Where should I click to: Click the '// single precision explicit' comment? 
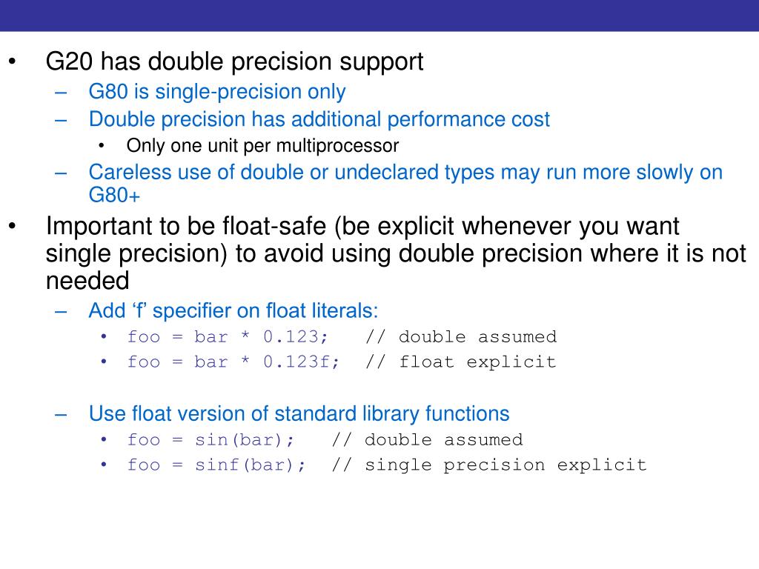pyautogui.click(x=489, y=465)
